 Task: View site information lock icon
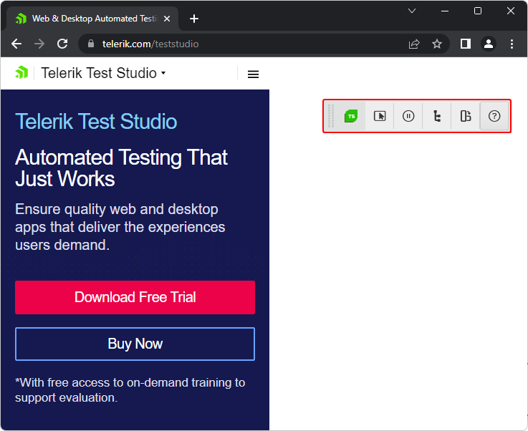pyautogui.click(x=90, y=44)
